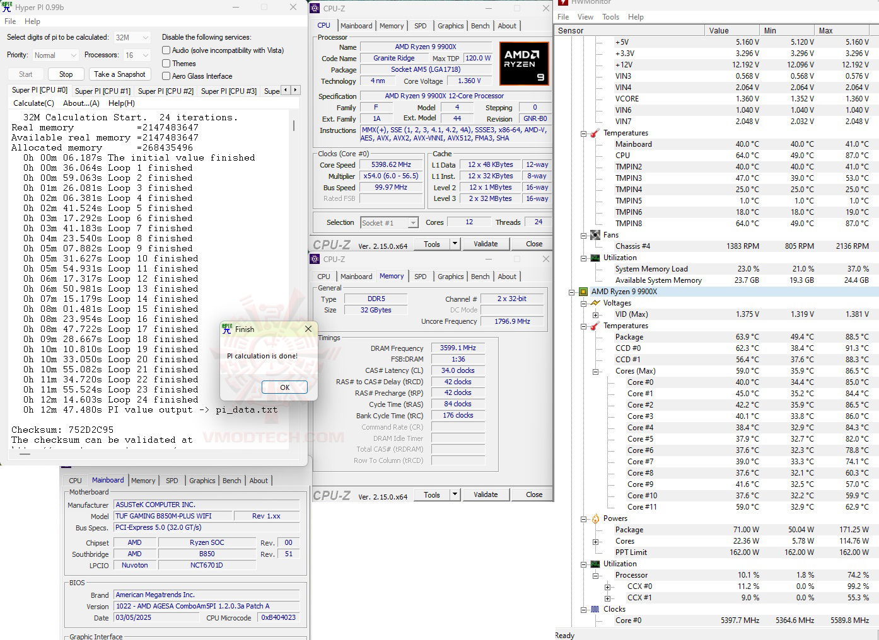The width and height of the screenshot is (879, 640).
Task: Switch to the Super PI [CPU #3] tab
Action: tap(229, 91)
